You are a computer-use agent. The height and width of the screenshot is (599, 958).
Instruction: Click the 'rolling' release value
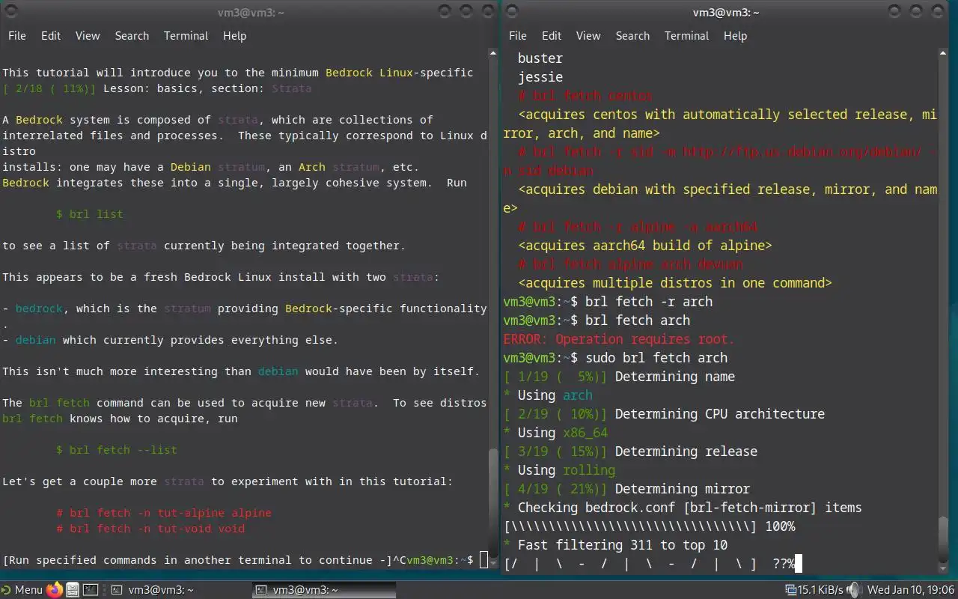click(x=589, y=470)
